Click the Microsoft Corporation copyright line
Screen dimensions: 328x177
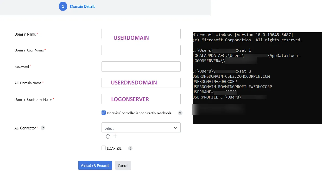(x=247, y=40)
